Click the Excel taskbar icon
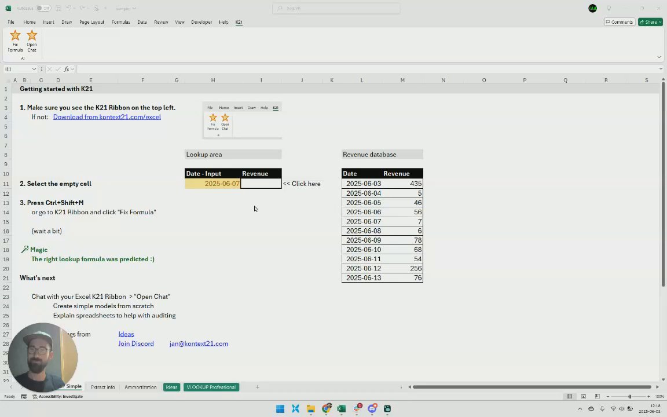 (x=341, y=409)
